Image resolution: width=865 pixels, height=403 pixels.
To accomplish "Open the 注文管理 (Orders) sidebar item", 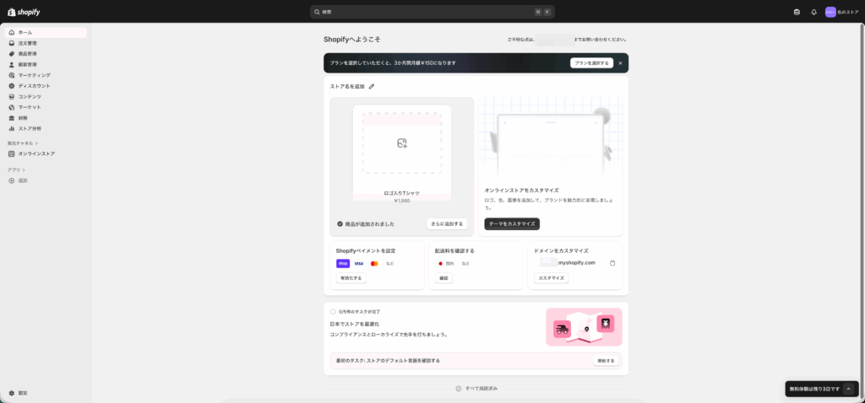I will click(x=27, y=43).
